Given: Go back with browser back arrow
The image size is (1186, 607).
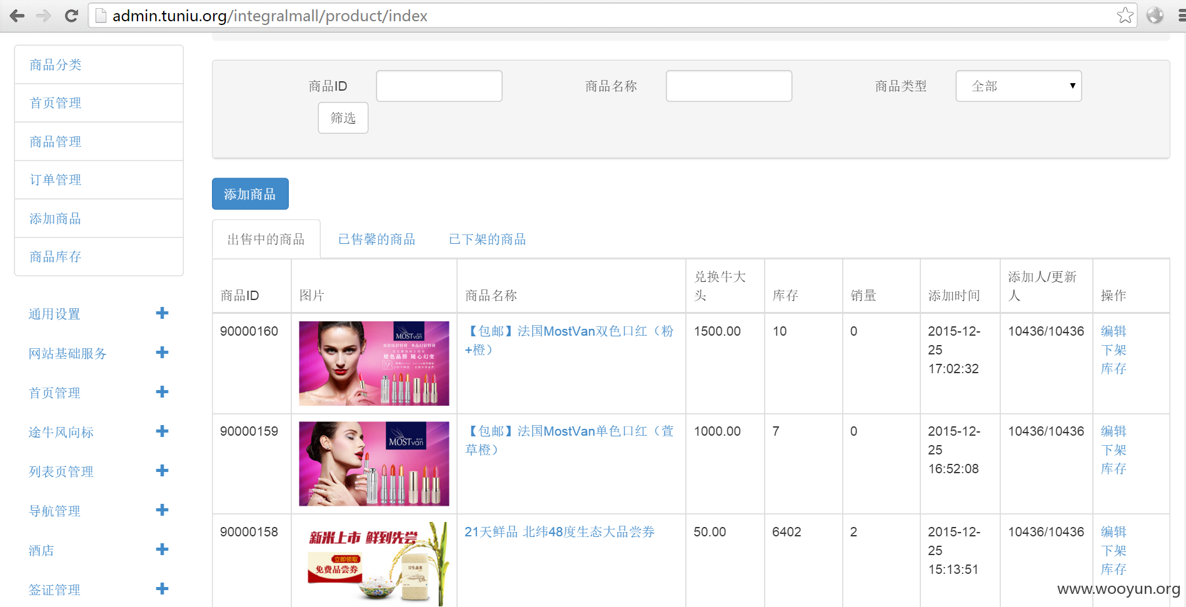Looking at the screenshot, I should pyautogui.click(x=17, y=16).
